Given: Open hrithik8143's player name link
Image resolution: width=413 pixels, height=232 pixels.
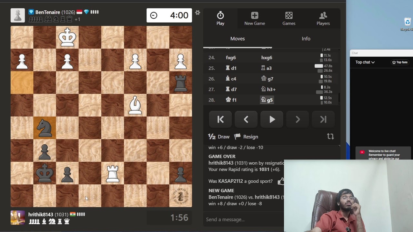Looking at the screenshot, I should (41, 215).
